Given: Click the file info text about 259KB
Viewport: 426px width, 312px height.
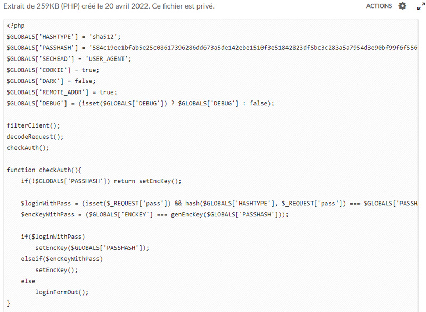Looking at the screenshot, I should [x=109, y=6].
